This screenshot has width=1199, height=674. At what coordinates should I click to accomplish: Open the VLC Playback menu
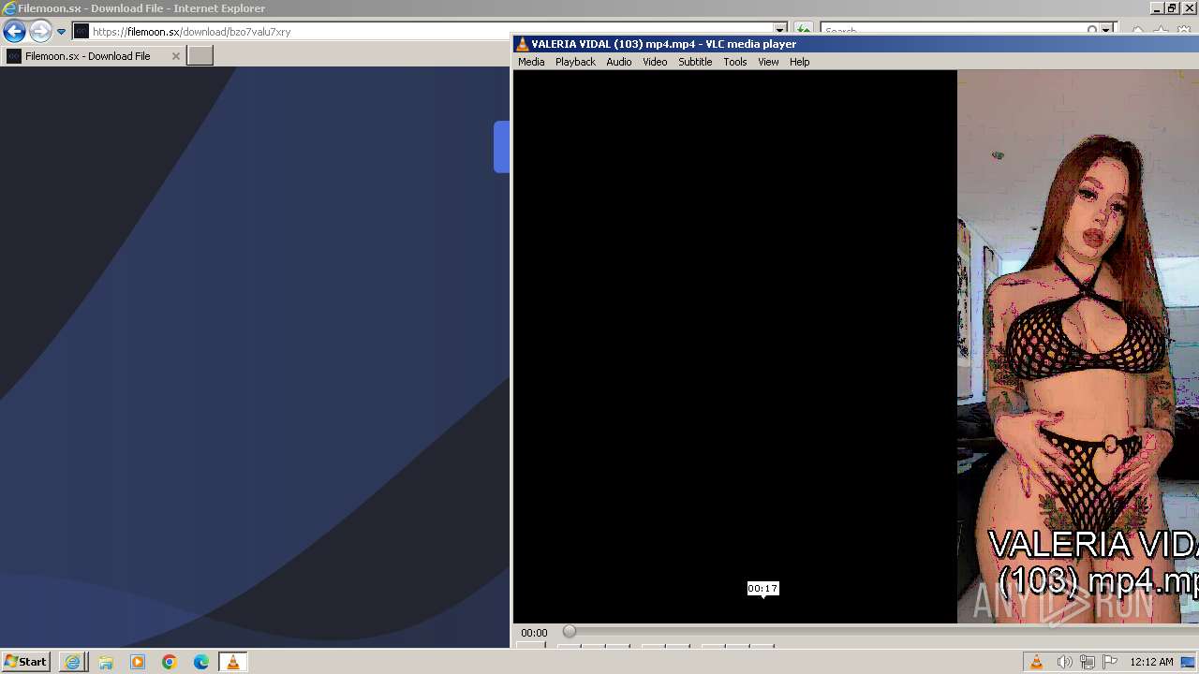(x=575, y=62)
